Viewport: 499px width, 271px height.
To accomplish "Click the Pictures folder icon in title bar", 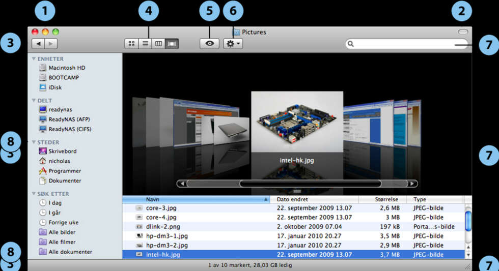I will 236,32.
